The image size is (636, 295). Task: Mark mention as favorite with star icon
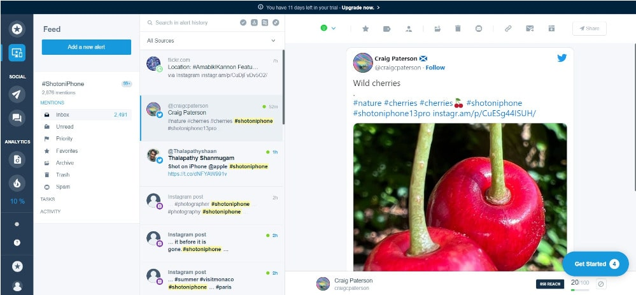365,29
